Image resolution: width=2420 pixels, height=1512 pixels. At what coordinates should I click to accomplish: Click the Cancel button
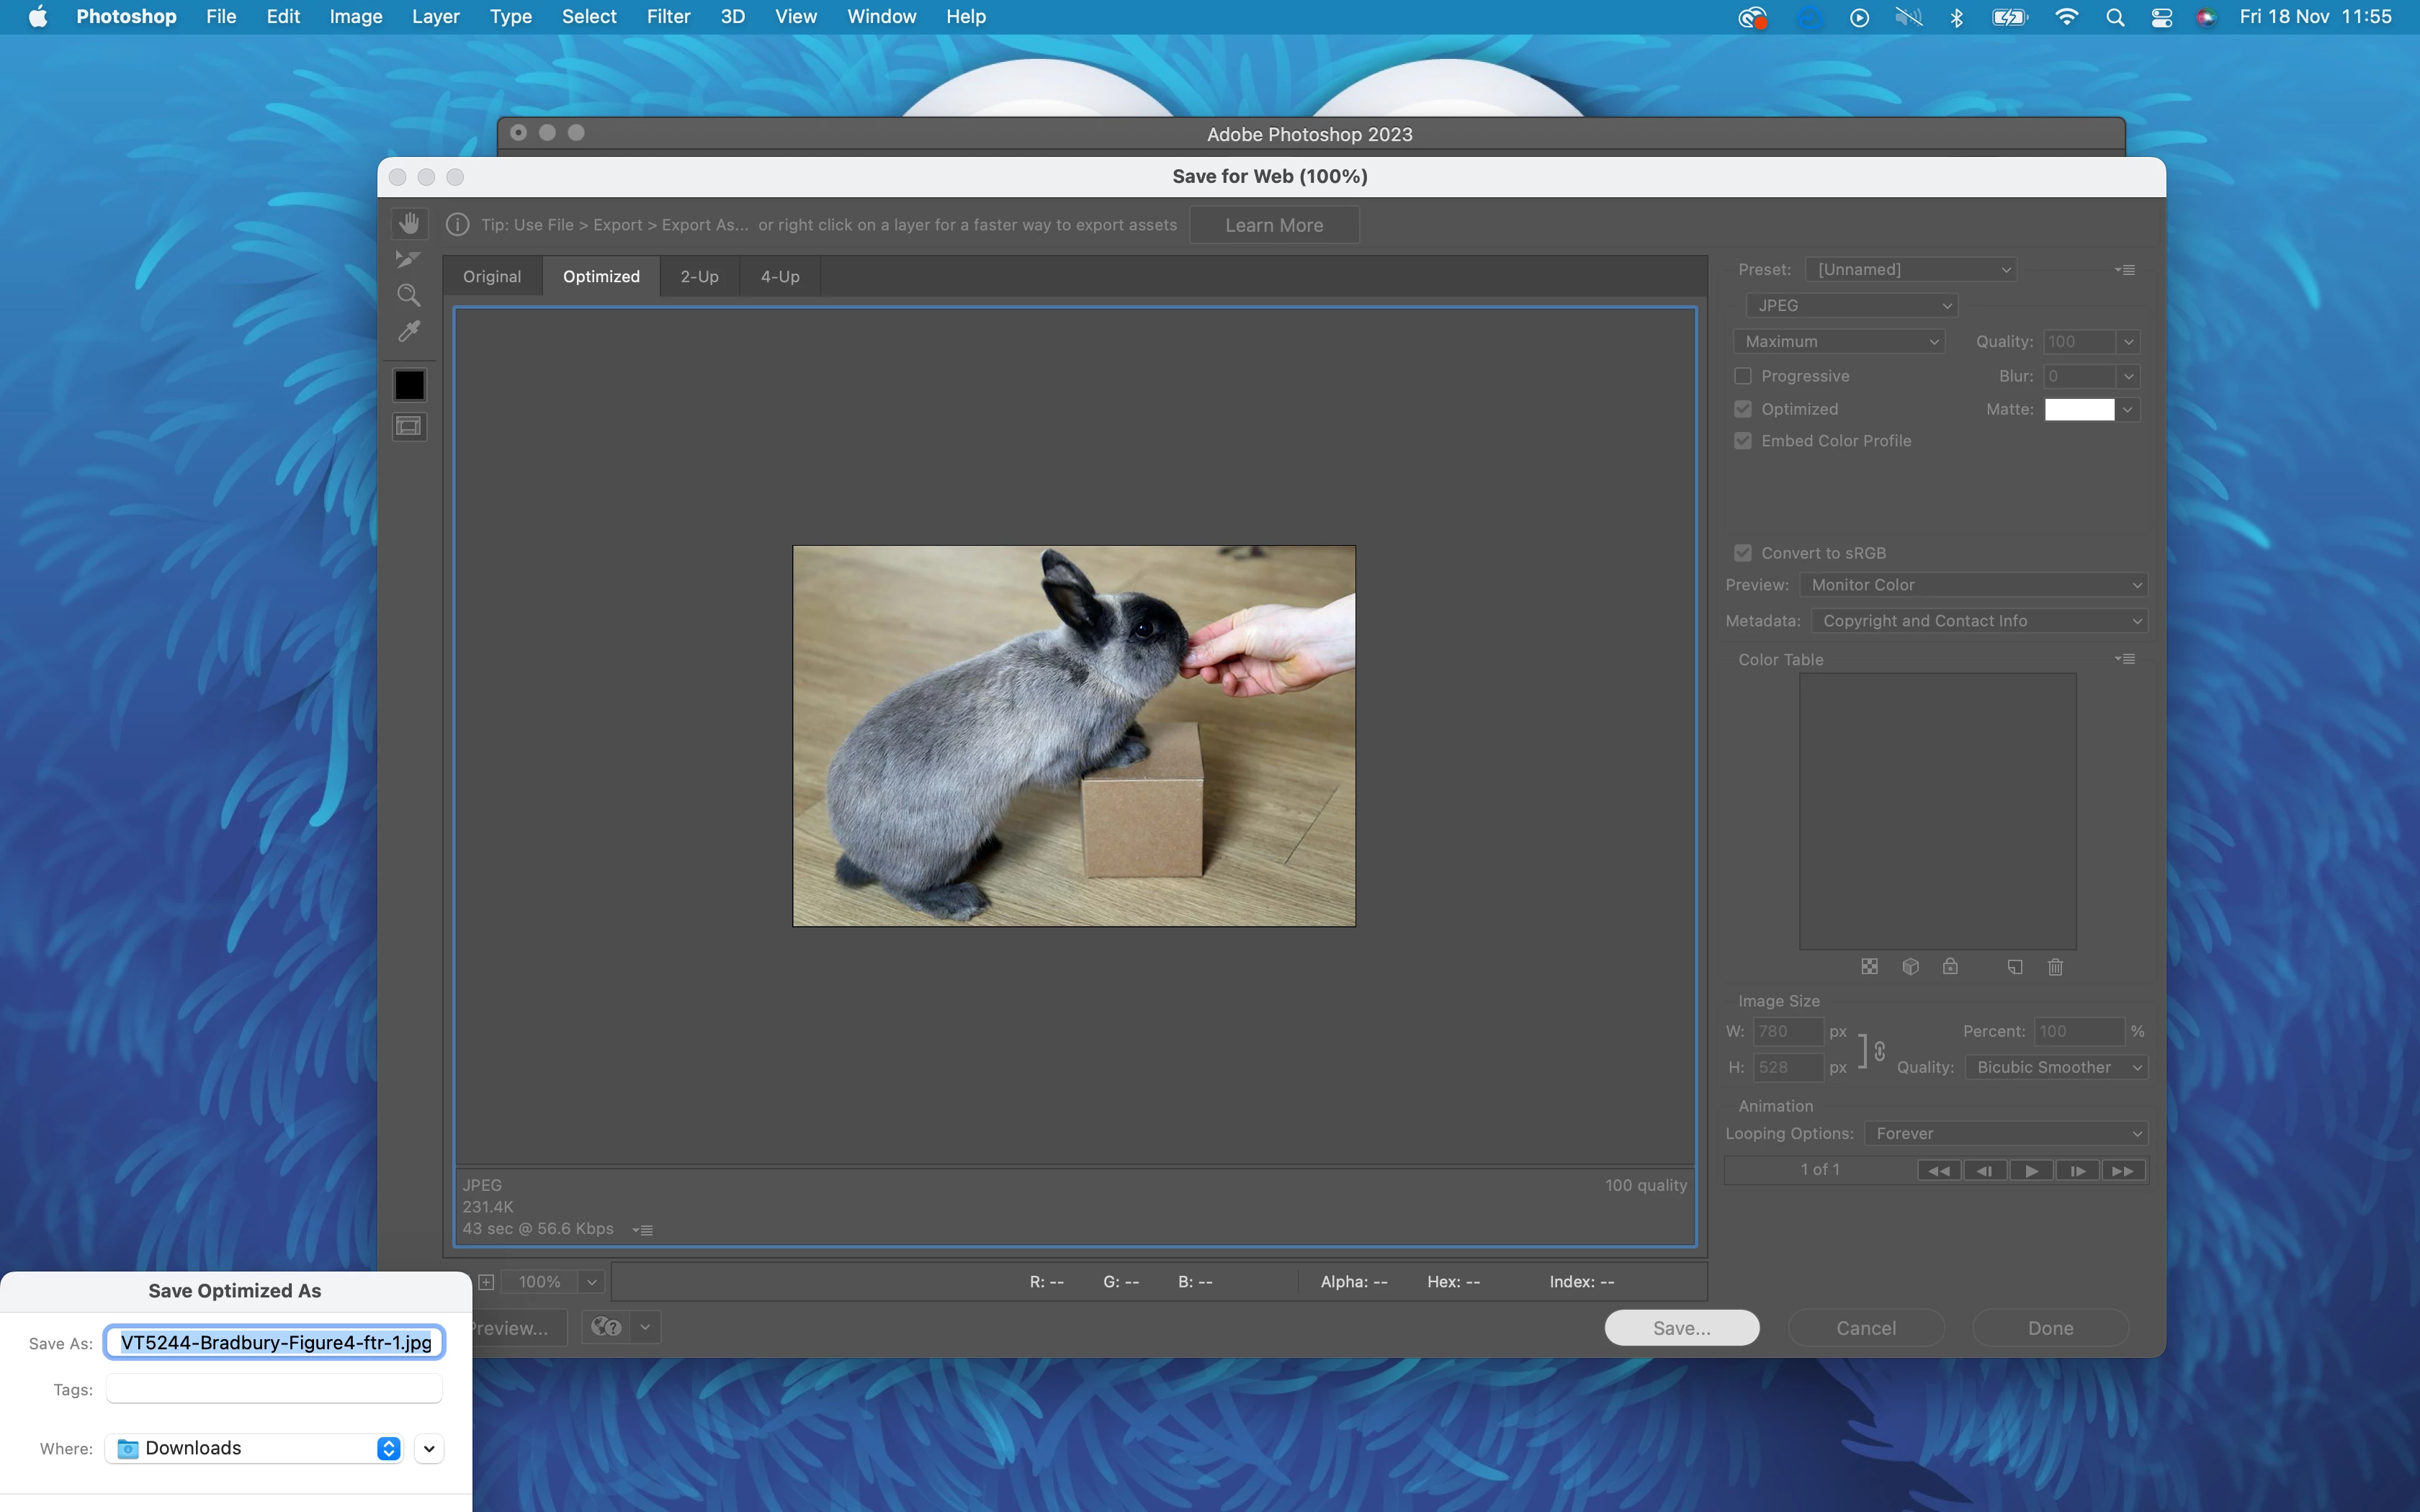[1865, 1328]
